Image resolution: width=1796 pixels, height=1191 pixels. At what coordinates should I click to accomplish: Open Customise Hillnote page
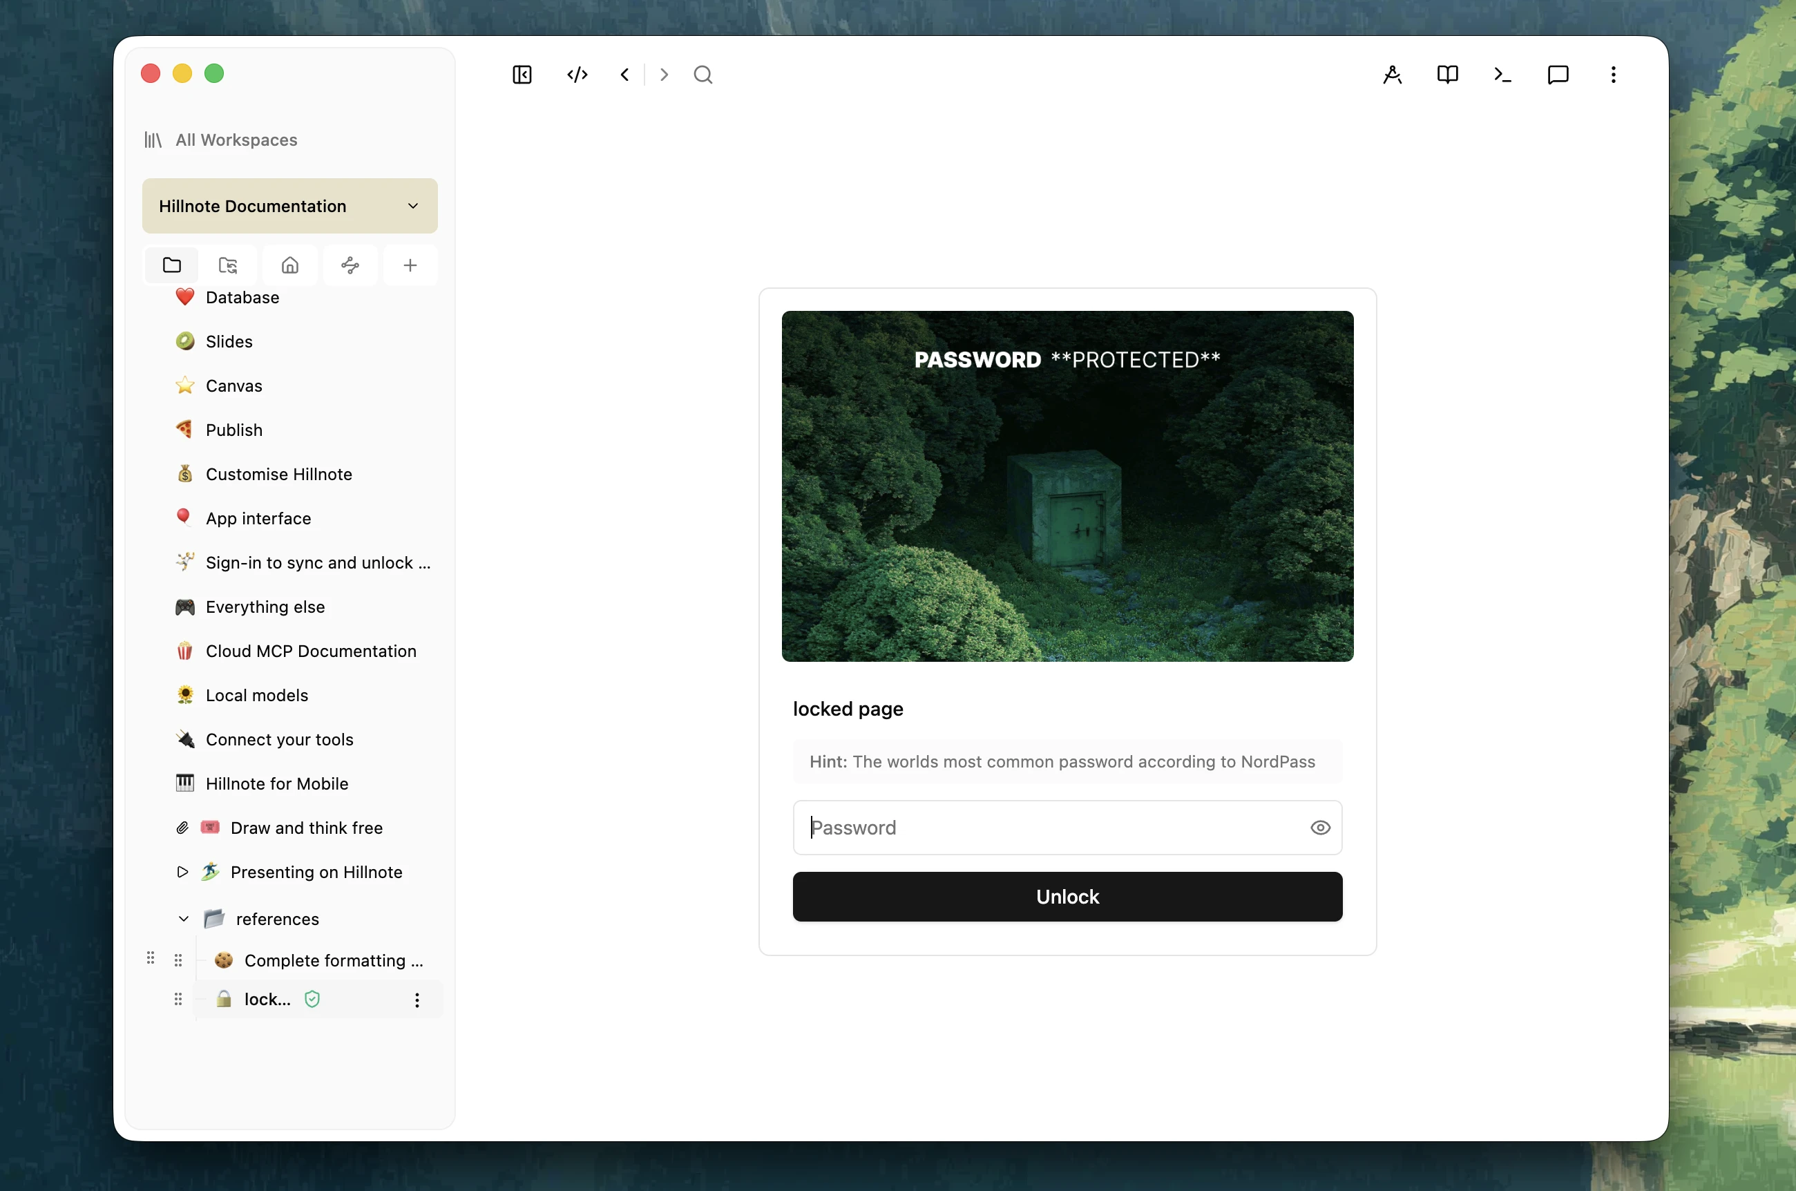[x=278, y=474]
